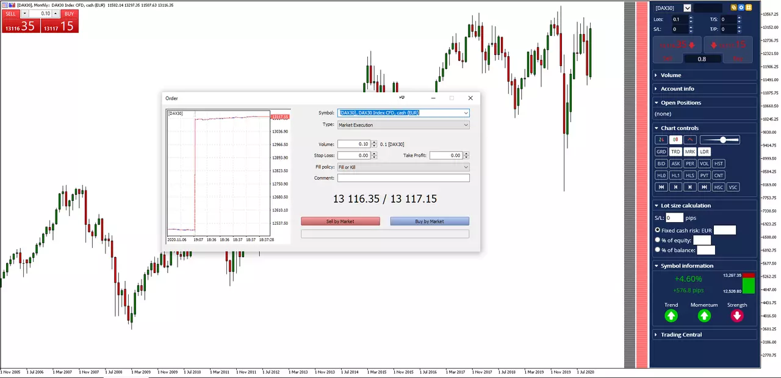Click Buy by Market button
Viewport: 781px width, 378px height.
pos(430,221)
